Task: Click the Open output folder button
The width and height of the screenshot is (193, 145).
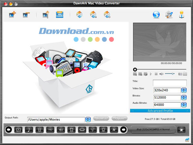Action: click(119, 118)
